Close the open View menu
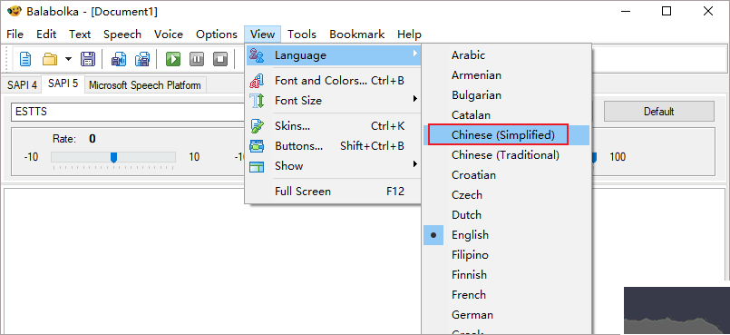 (262, 34)
